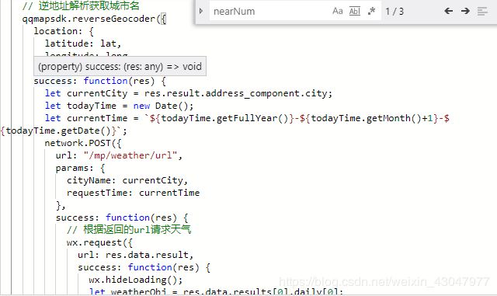Expand the replace toggle arrow in find widget
This screenshot has width=497, height=296.
[201, 11]
